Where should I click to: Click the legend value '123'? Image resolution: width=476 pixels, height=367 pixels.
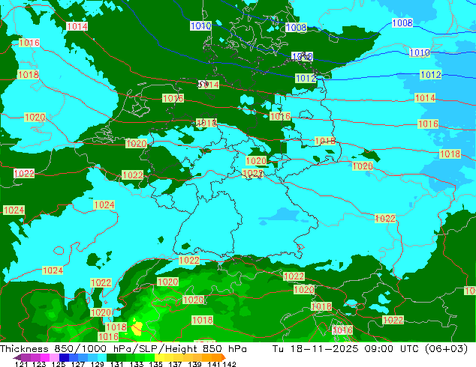pyautogui.click(x=39, y=364)
